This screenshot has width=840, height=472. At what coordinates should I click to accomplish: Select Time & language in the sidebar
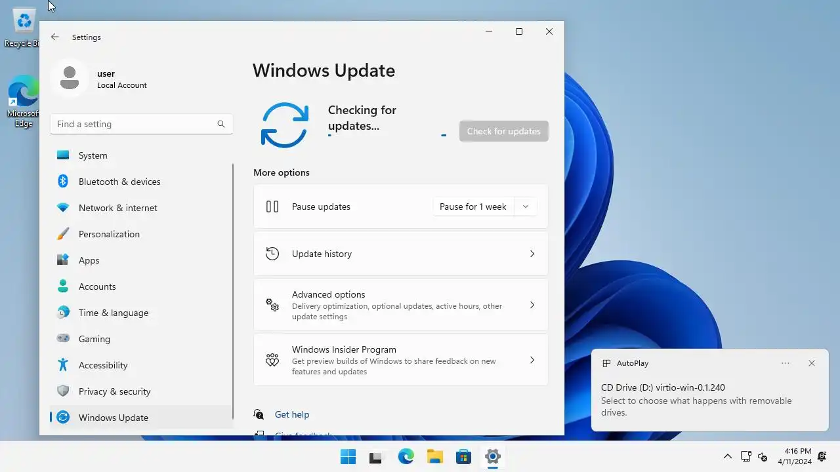pos(142,313)
